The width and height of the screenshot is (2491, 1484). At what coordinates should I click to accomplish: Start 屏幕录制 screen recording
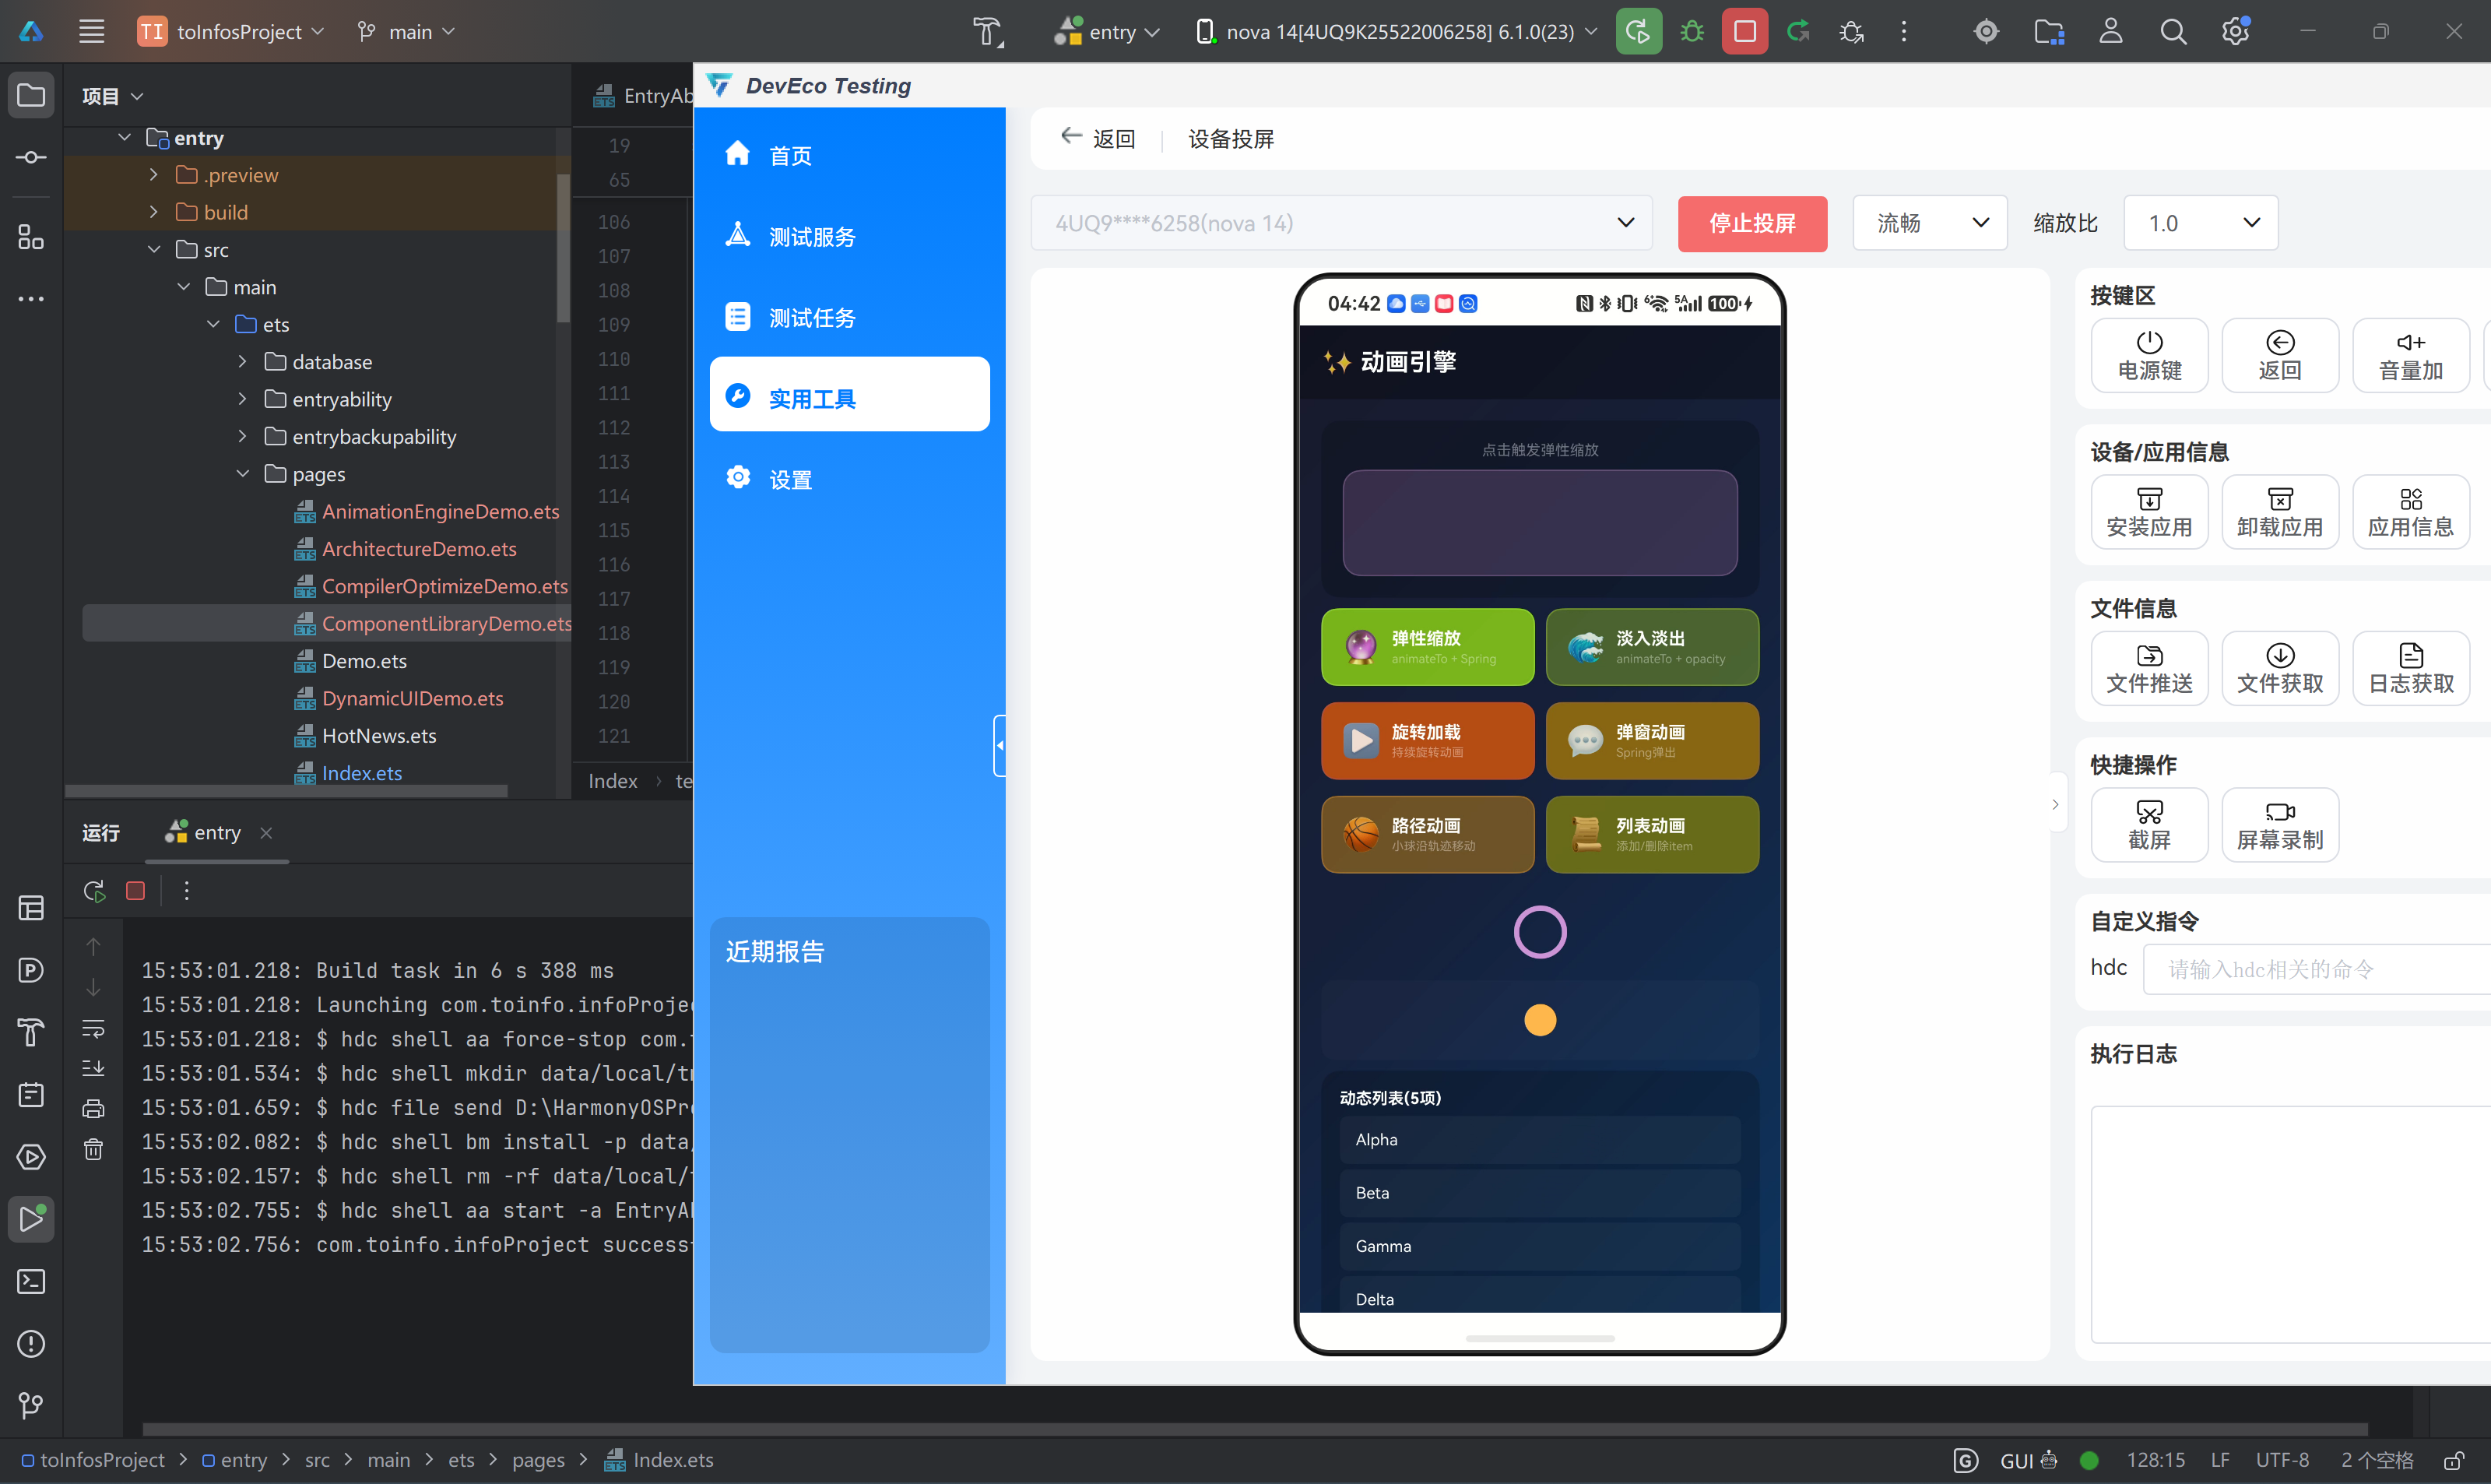2279,825
